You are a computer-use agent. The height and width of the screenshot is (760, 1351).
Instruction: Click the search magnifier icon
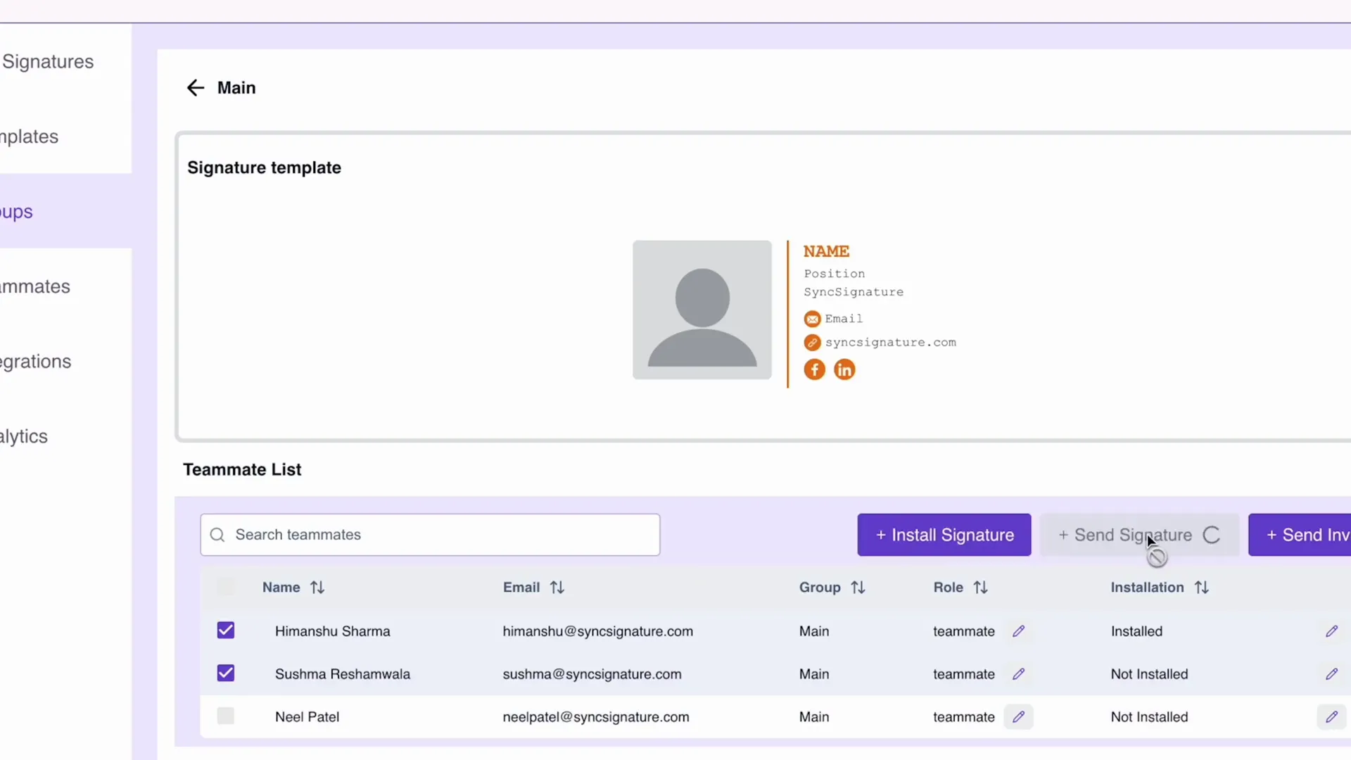(x=217, y=535)
